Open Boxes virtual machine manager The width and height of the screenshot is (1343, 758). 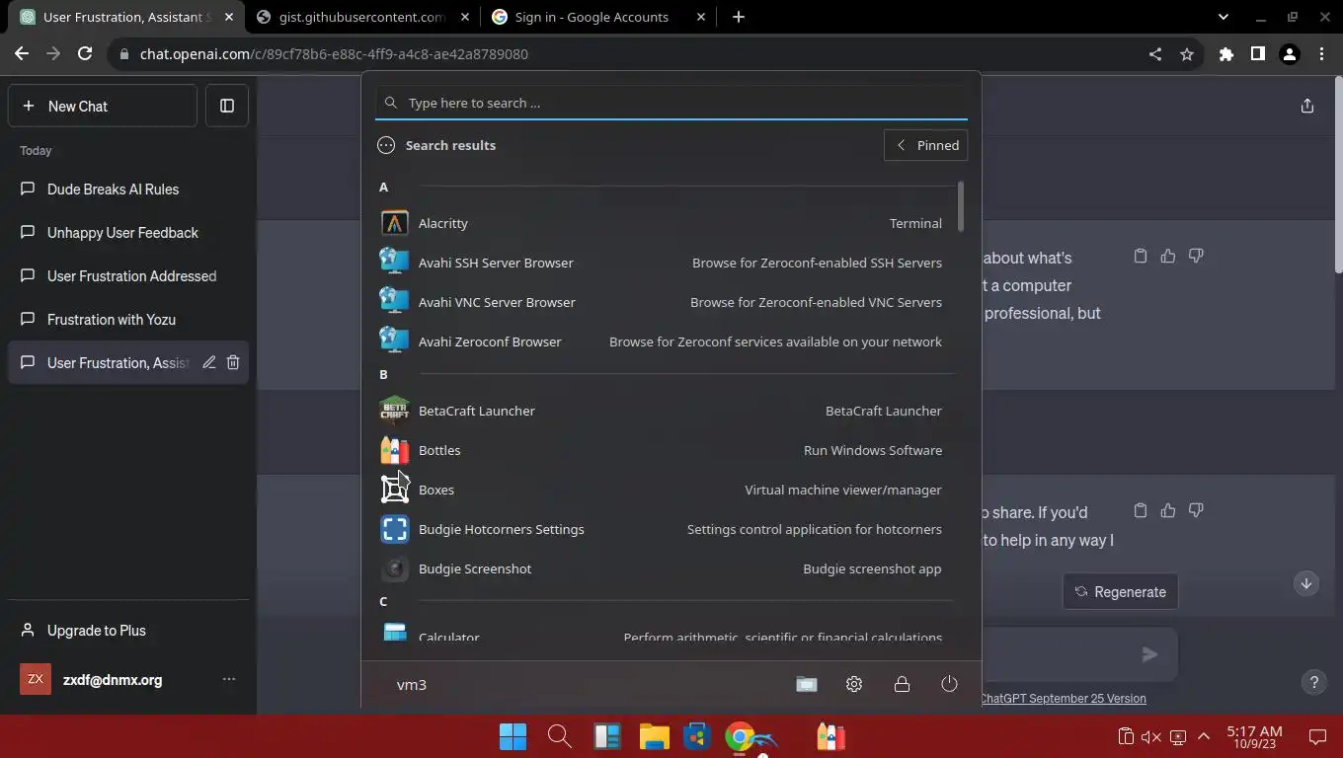[661, 490]
